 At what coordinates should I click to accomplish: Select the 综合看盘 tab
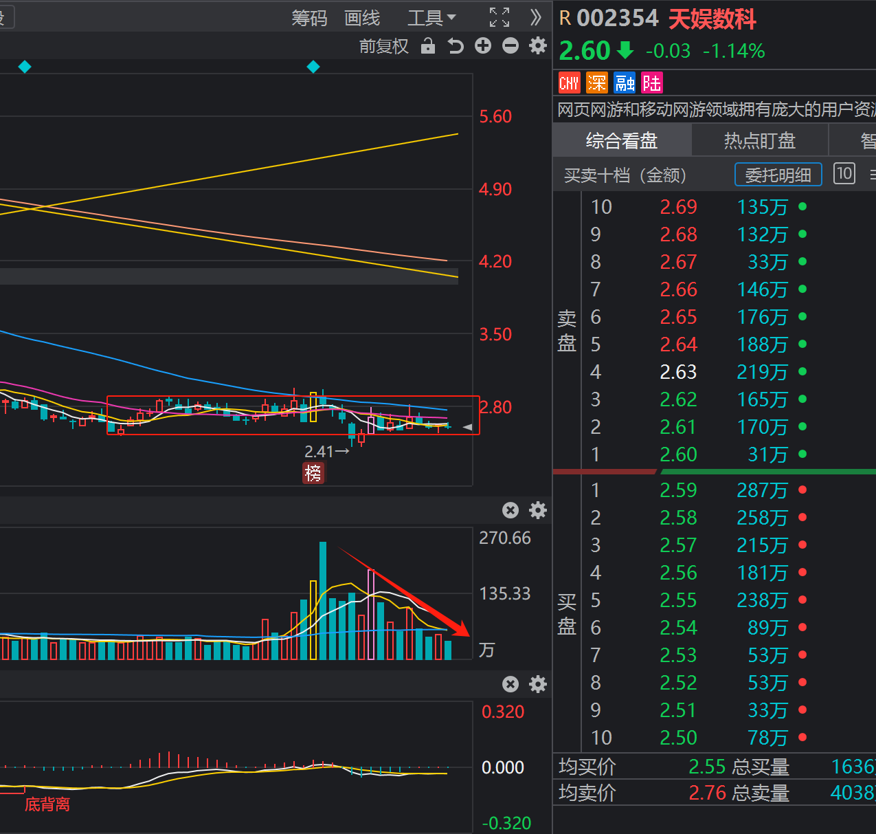click(622, 141)
